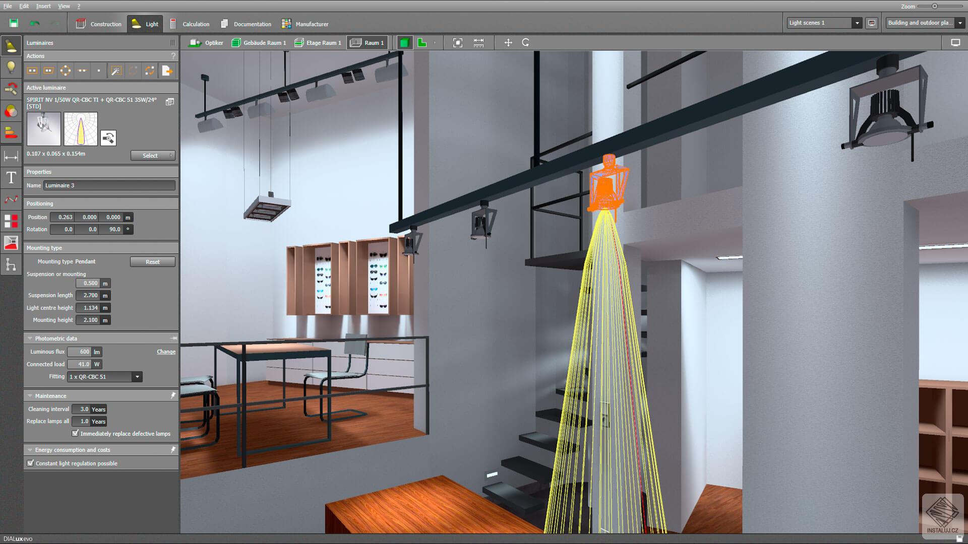Click the rectangular luminaire arrangement icon
Image resolution: width=968 pixels, height=544 pixels.
[x=32, y=71]
